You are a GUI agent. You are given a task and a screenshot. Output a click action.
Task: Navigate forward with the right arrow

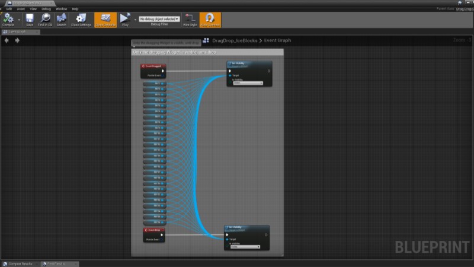click(x=17, y=40)
